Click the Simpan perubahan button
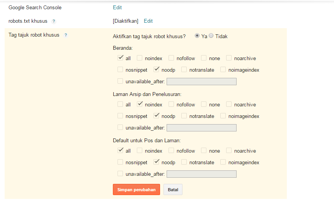Screen dimensions: 334x202 [x=136, y=189]
